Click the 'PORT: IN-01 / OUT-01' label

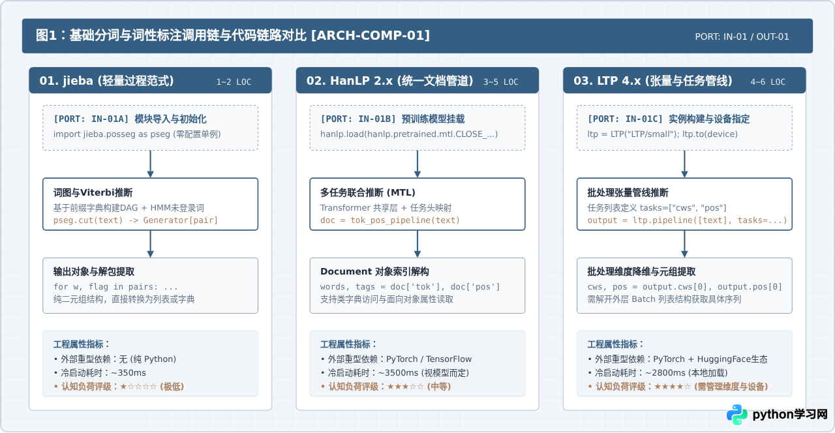[742, 37]
